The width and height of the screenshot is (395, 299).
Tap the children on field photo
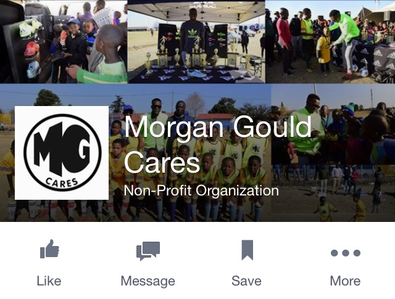[333, 194]
